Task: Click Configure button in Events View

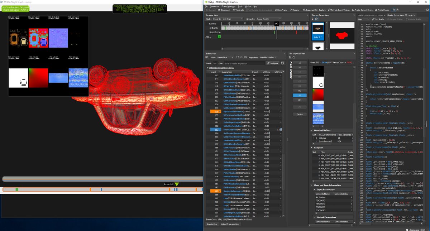Action: coord(272,63)
